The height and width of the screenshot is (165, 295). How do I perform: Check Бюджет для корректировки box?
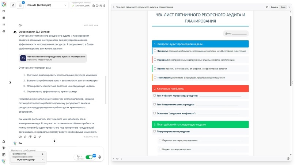tap(160, 149)
